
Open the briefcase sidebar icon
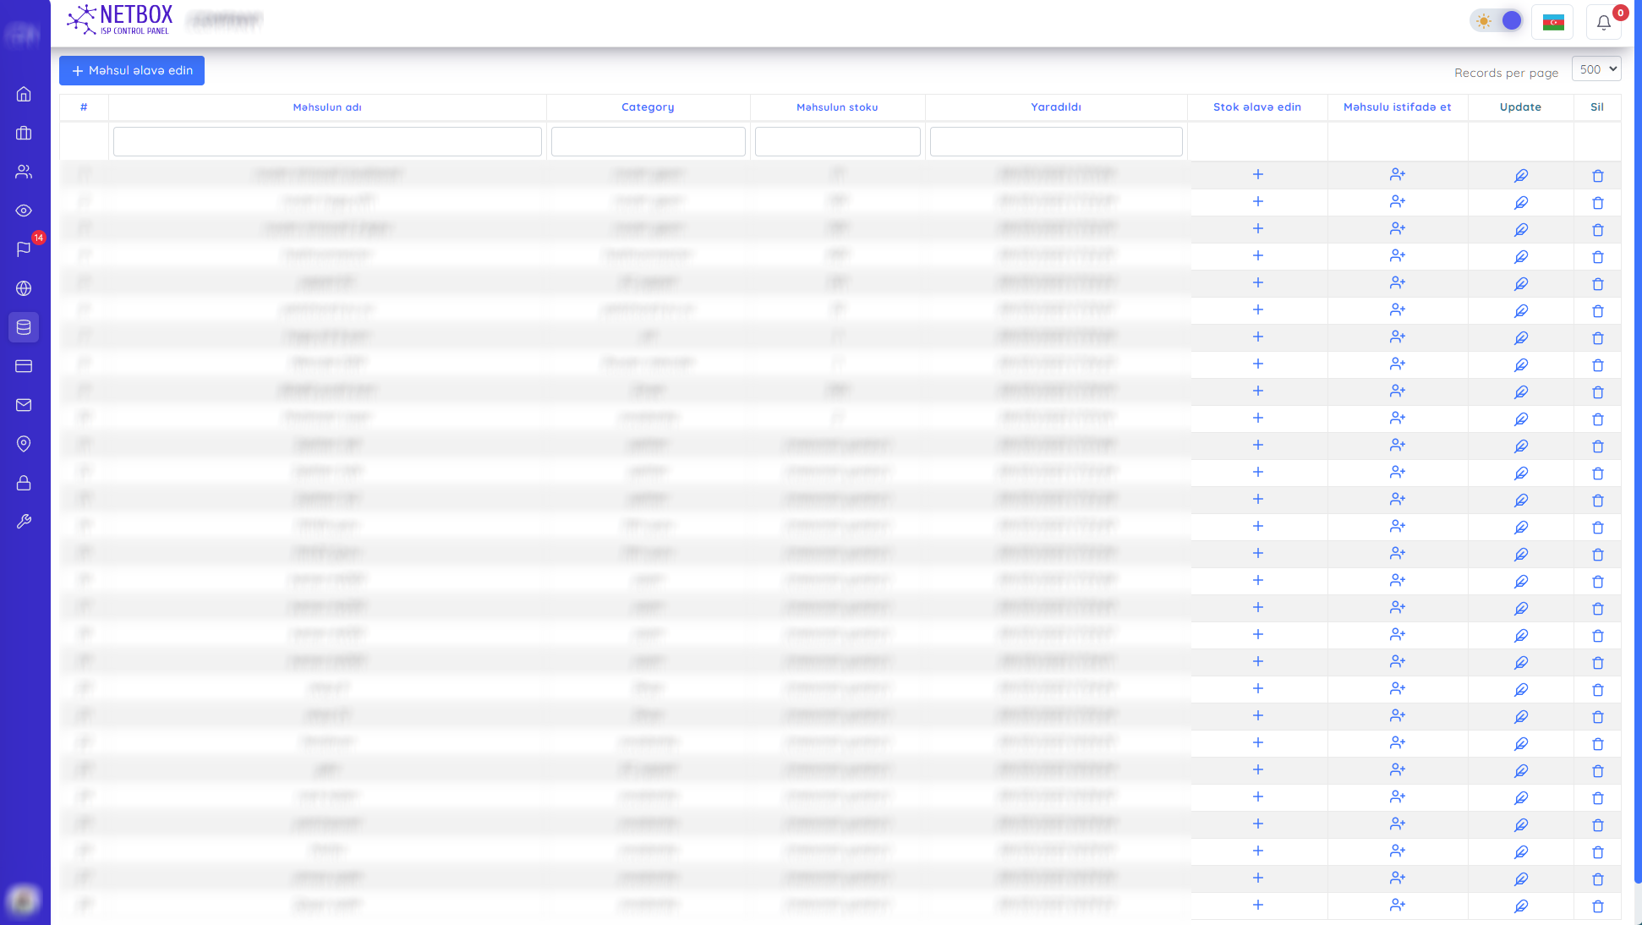click(x=24, y=133)
